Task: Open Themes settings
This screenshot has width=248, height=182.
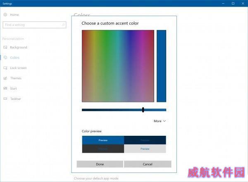Action: click(16, 78)
